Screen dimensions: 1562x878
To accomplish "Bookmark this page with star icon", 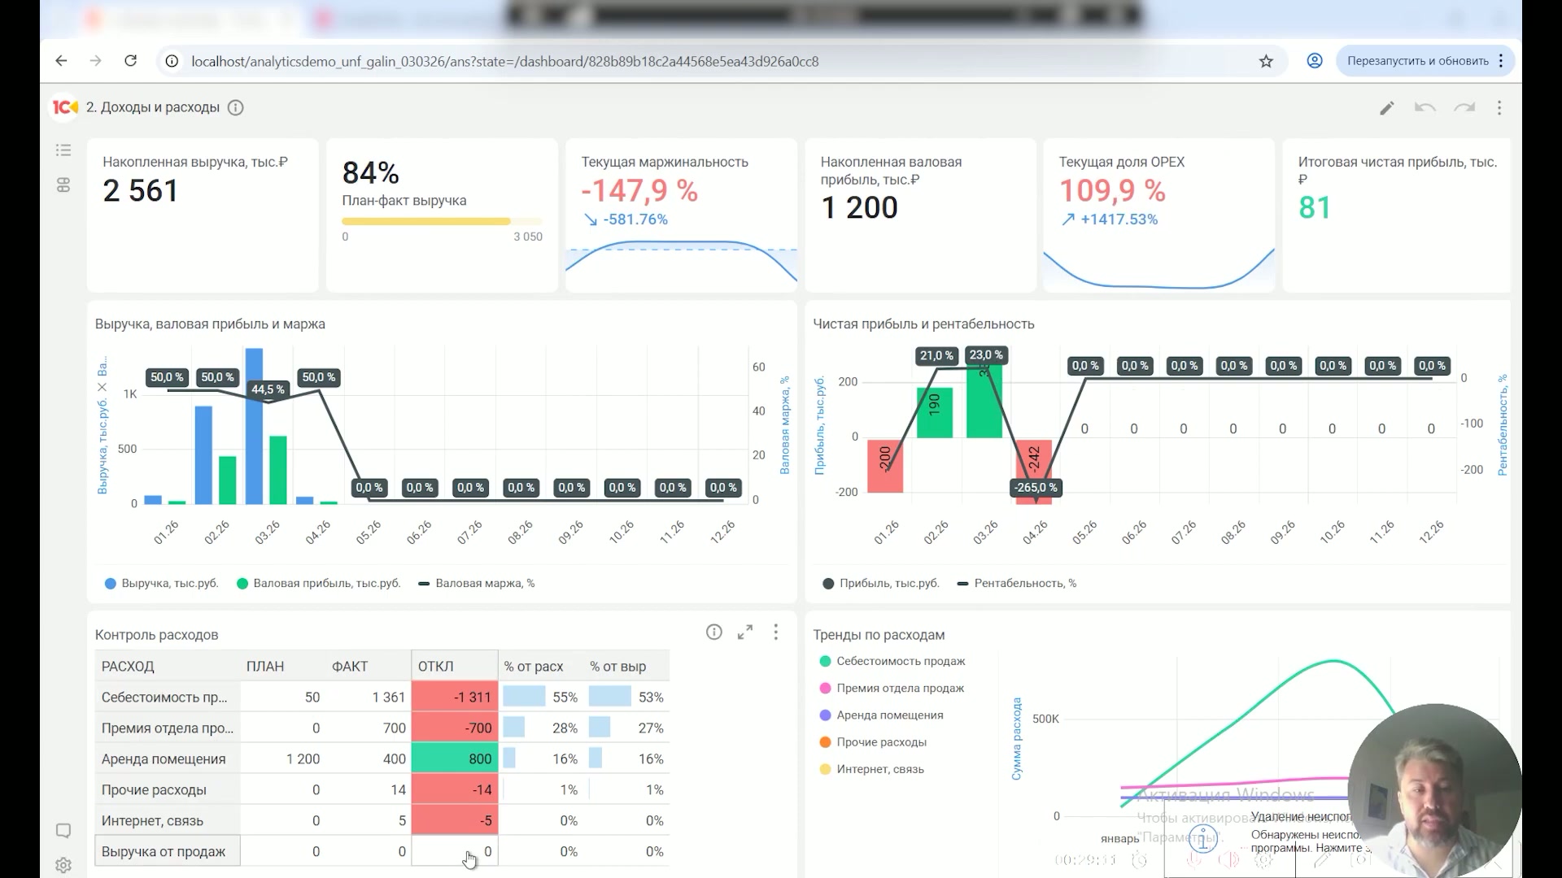I will 1266,61.
